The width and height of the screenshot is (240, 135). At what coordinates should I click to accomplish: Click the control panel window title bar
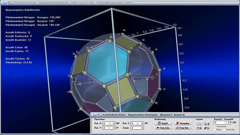165,115
